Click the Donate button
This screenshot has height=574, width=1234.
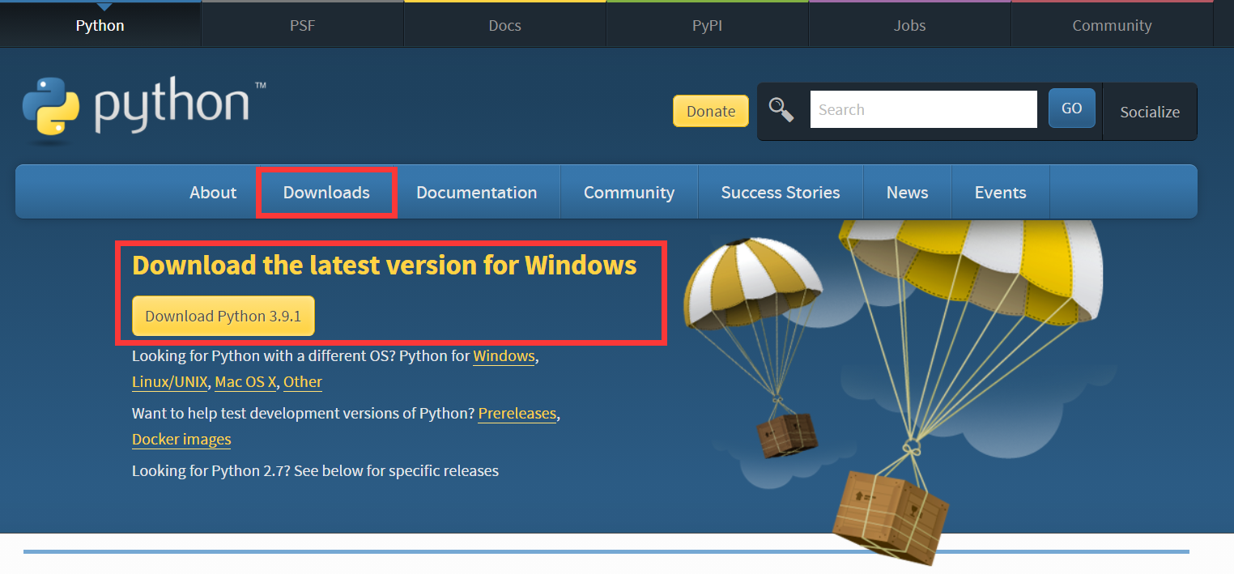(711, 111)
